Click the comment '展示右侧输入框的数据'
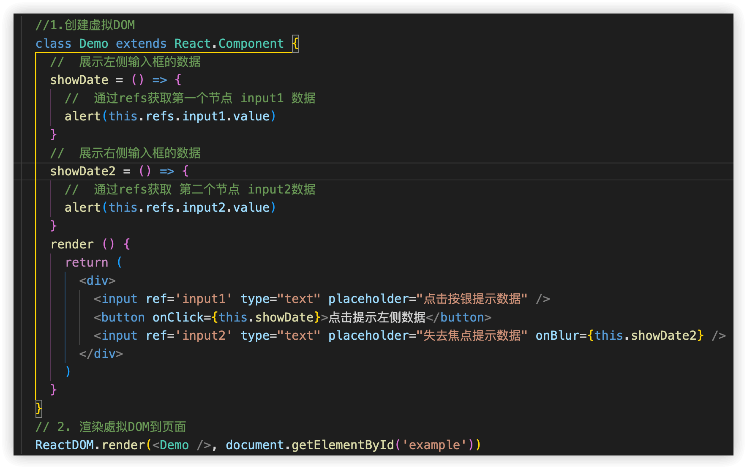Image resolution: width=747 pixels, height=469 pixels. [x=140, y=153]
